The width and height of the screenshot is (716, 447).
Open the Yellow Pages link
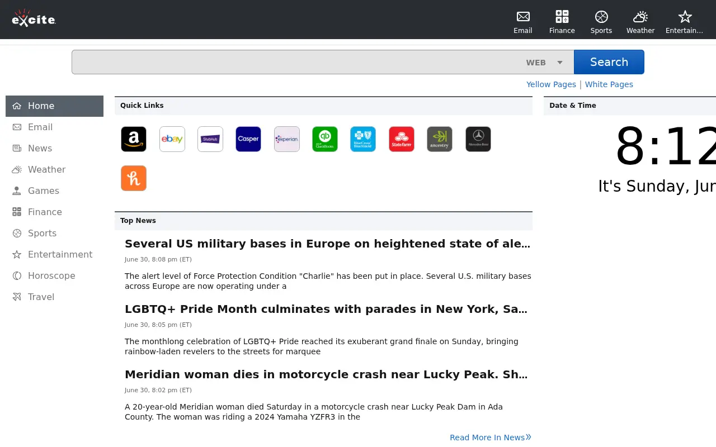point(551,84)
